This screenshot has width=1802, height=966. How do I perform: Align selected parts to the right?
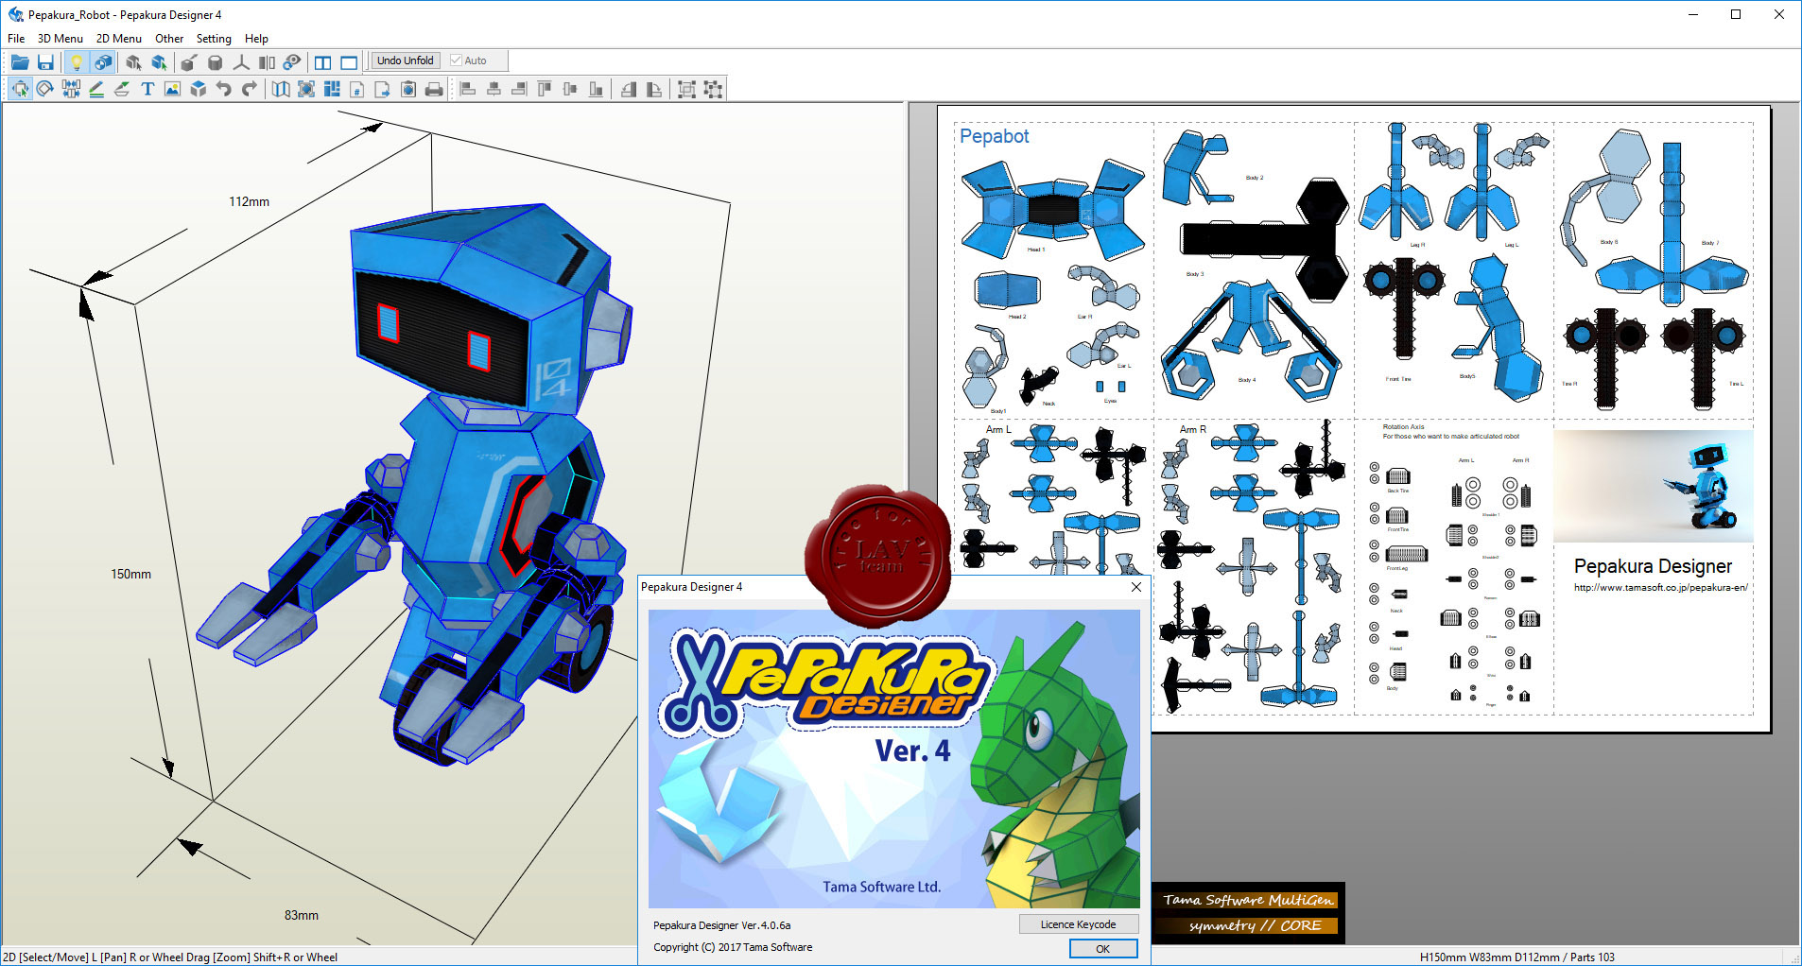[519, 89]
